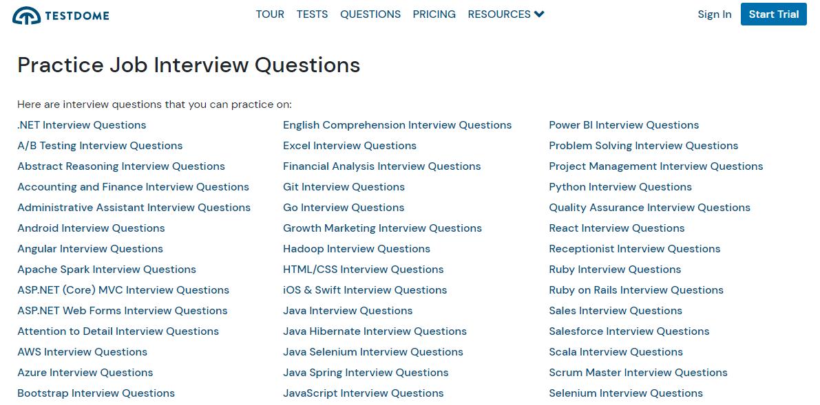Open AWS Interview Questions
This screenshot has width=820, height=405.
[82, 351]
